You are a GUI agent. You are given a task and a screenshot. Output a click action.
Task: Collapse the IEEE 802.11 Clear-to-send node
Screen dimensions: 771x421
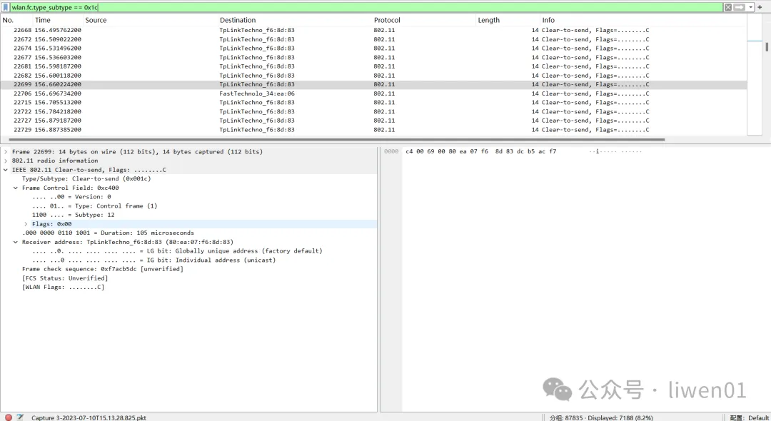(x=6, y=170)
